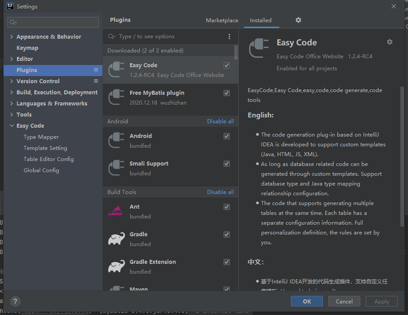Switch to the Marketplace tab
Screen dimensions: 408x315
(222, 20)
